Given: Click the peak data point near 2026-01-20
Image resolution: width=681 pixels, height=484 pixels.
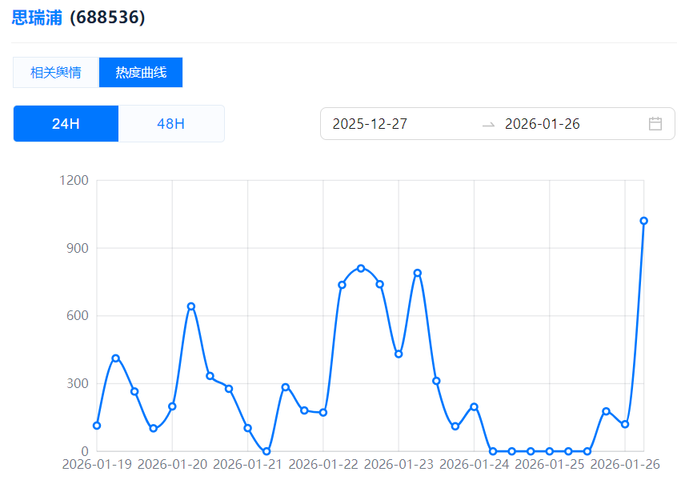Looking at the screenshot, I should pyautogui.click(x=191, y=306).
